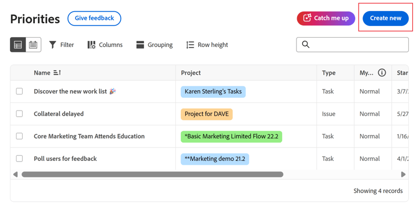Open *Basic Marketing Limited Flow 22.2 tag
Image resolution: width=415 pixels, height=204 pixels.
point(231,137)
